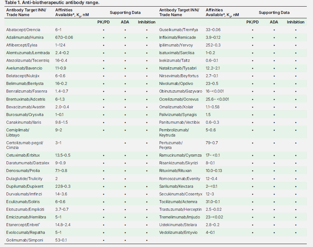Click Ustekinumab/Stelara entry
The image size is (313, 247).
[178, 225]
